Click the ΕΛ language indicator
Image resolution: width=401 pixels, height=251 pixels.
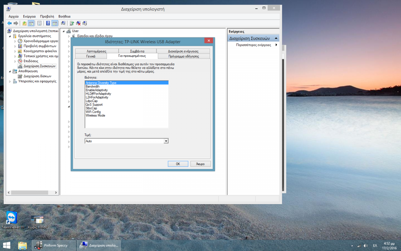[375, 246]
